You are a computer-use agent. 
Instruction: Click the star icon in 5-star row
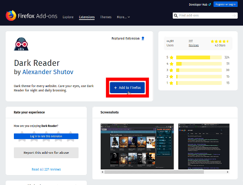click(171, 58)
